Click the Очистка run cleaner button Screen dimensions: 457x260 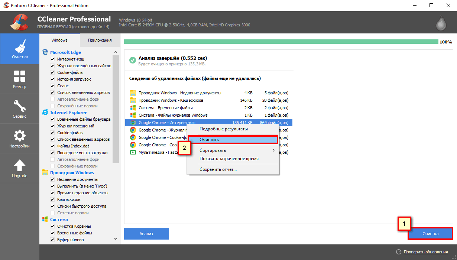430,234
